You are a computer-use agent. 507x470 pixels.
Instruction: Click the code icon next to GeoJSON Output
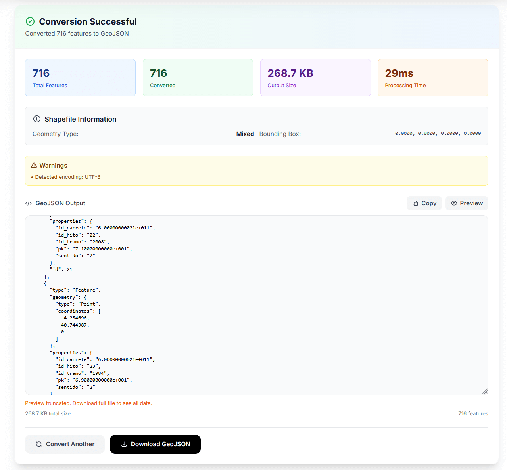pyautogui.click(x=28, y=203)
